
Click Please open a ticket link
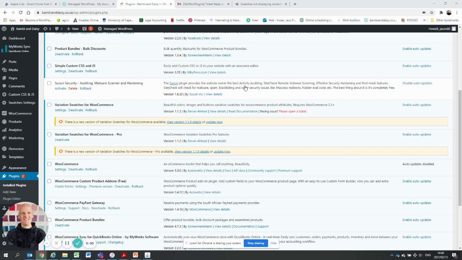[x=293, y=111]
